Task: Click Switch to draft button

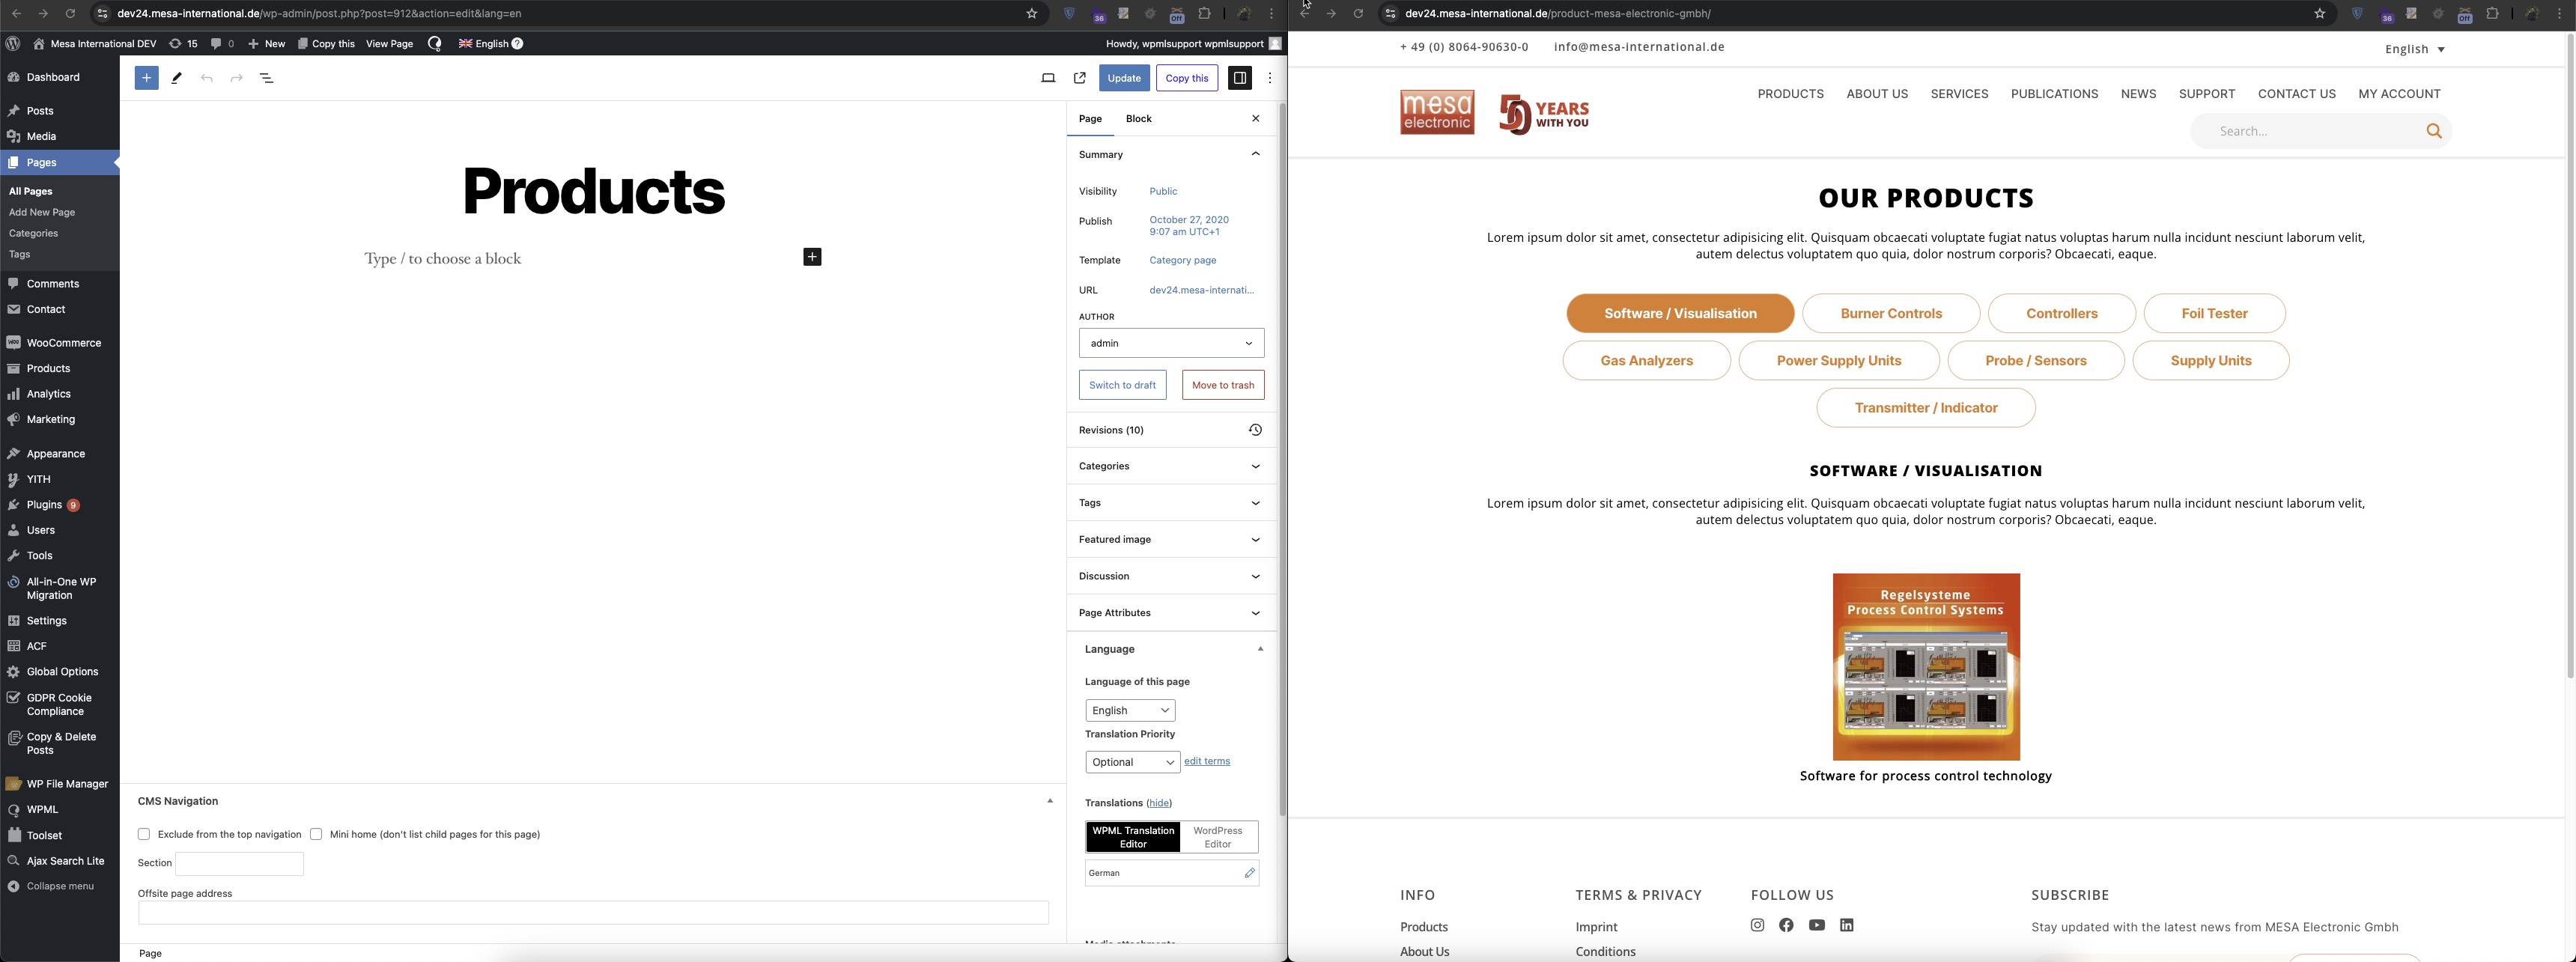Action: (1122, 386)
